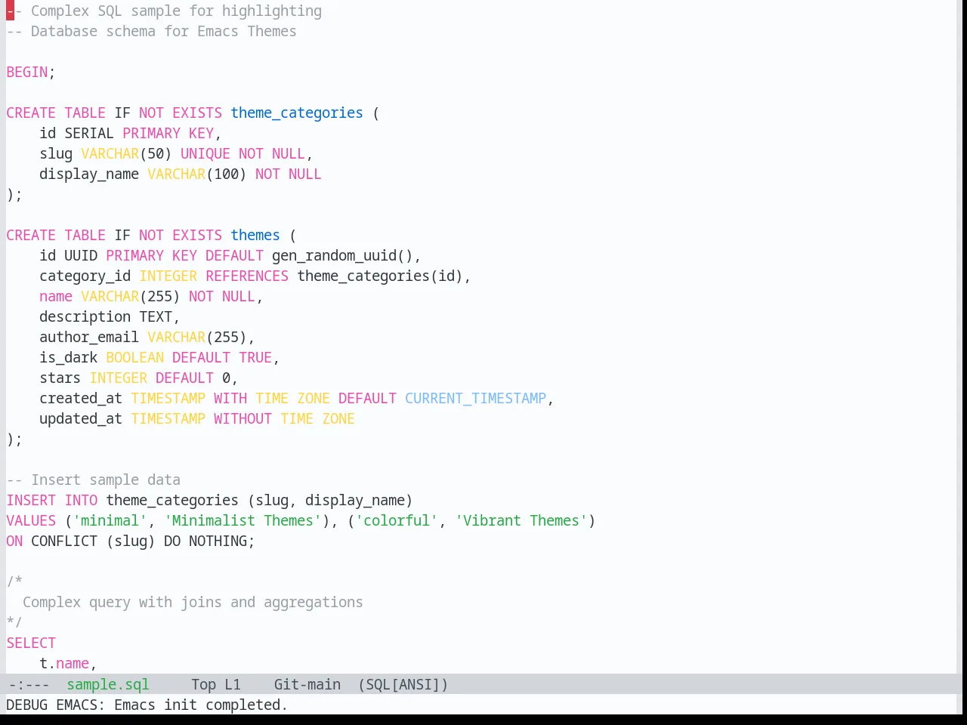Click the UUID type on the themes id line
967x725 pixels.
coord(81,255)
